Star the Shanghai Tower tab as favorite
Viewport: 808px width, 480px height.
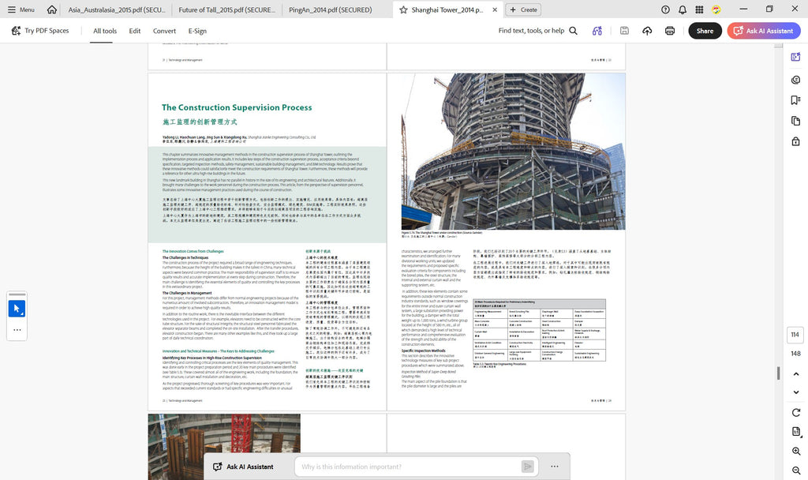(x=403, y=9)
